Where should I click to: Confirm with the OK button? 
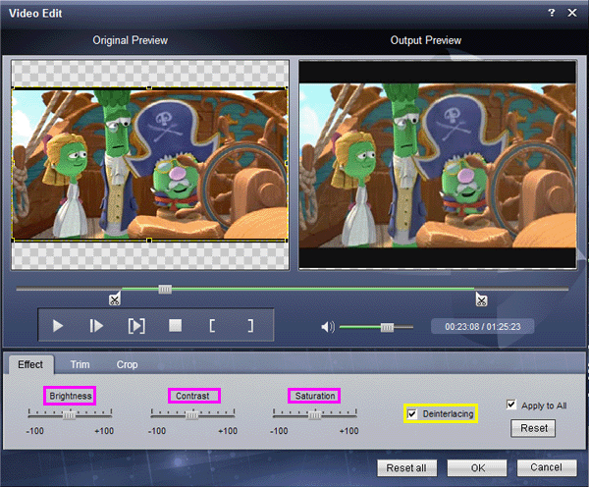(x=477, y=467)
